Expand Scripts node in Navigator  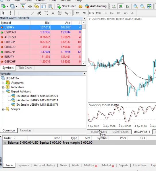point(3,109)
